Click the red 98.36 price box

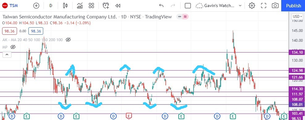click(x=10, y=31)
